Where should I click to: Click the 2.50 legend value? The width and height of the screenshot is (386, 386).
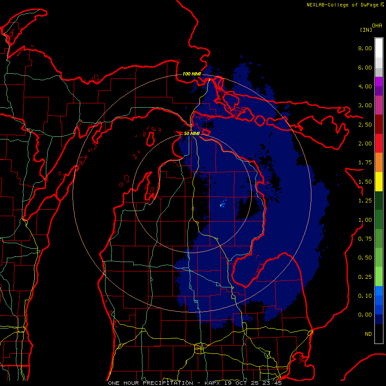pyautogui.click(x=365, y=124)
